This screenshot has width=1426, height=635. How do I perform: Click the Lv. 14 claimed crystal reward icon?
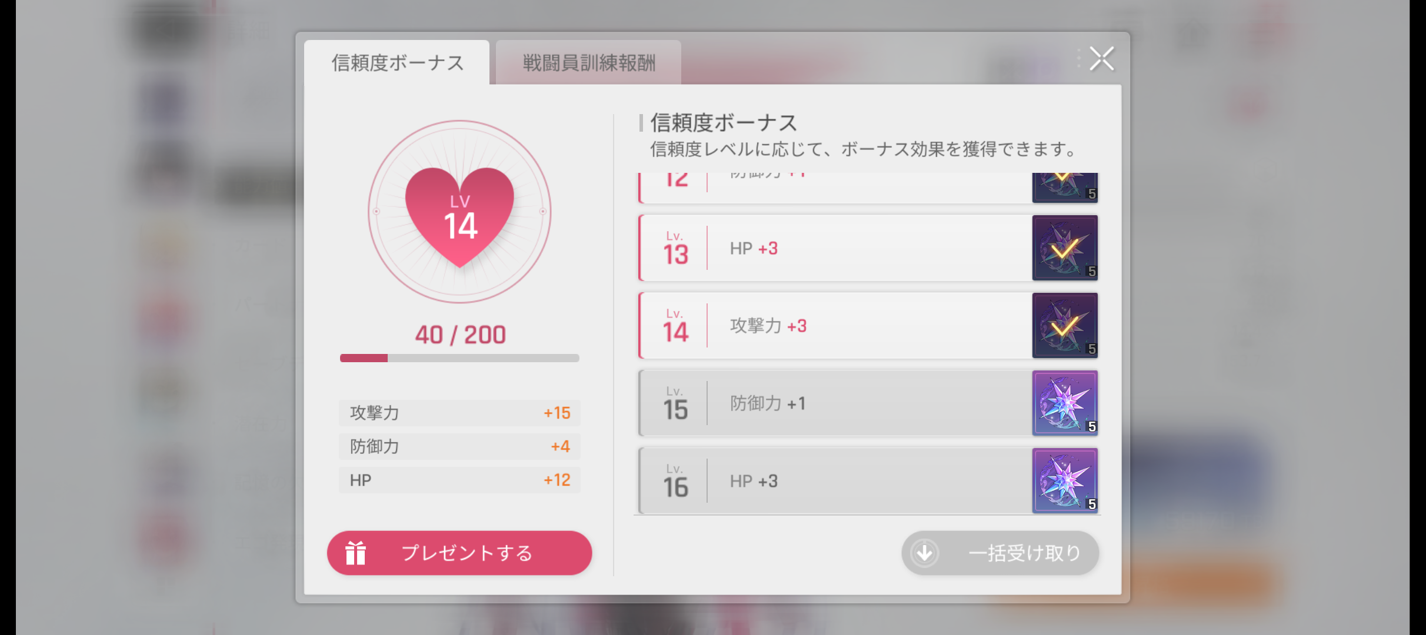1065,325
